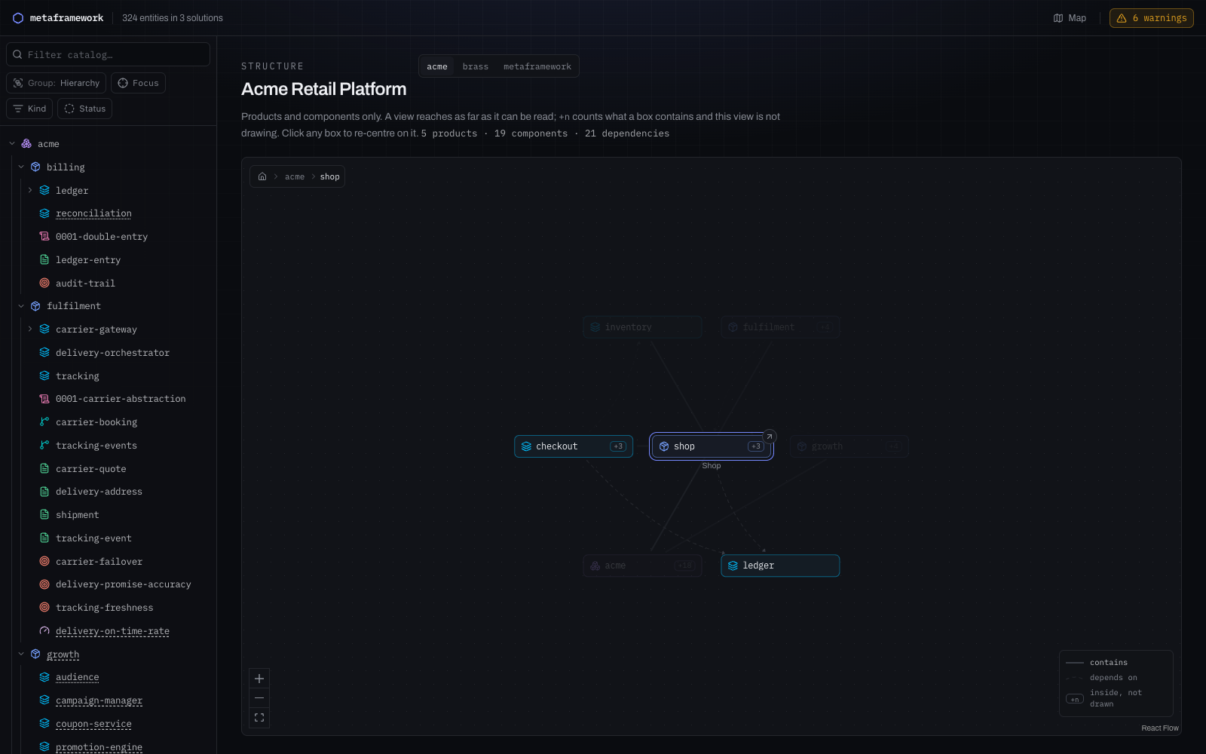1206x754 pixels.
Task: Navigate to acme in breadcrumb
Action: 295,176
